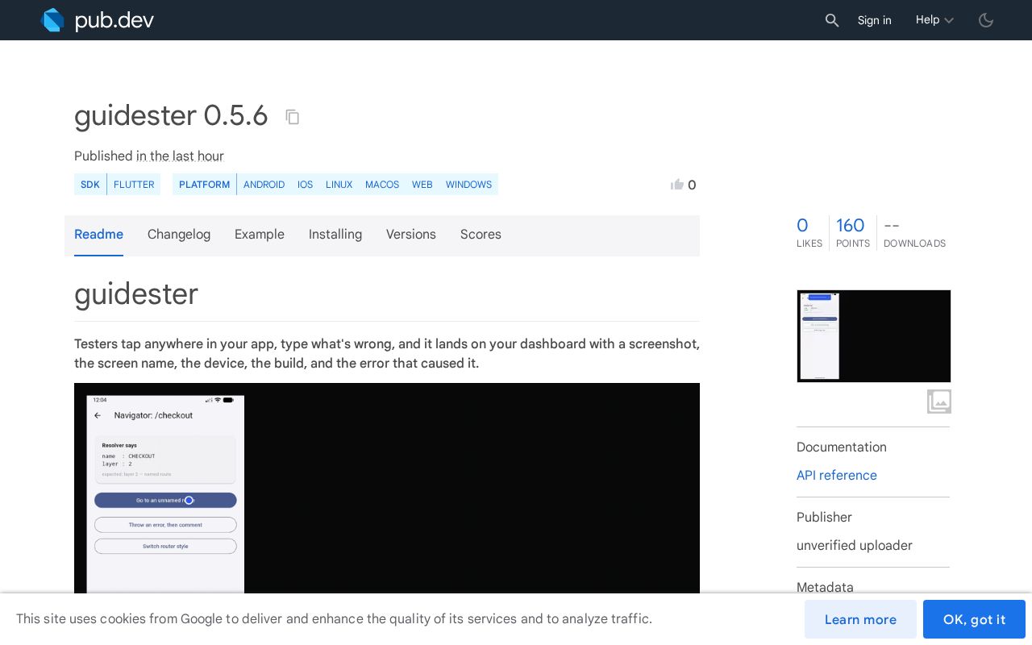Viewport: 1032px width, 645px height.
Task: Click the readme demo screenshot image
Action: (x=387, y=489)
